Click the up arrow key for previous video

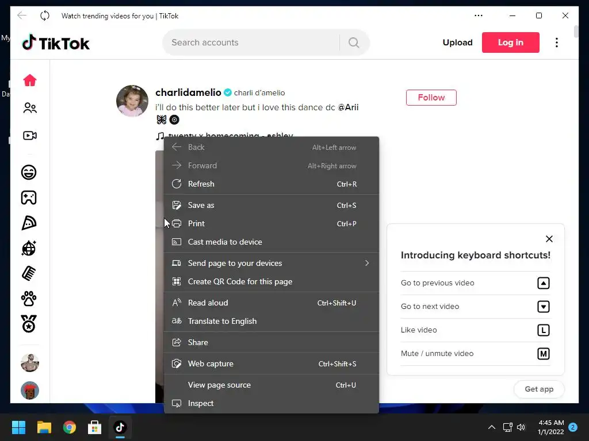pos(544,283)
